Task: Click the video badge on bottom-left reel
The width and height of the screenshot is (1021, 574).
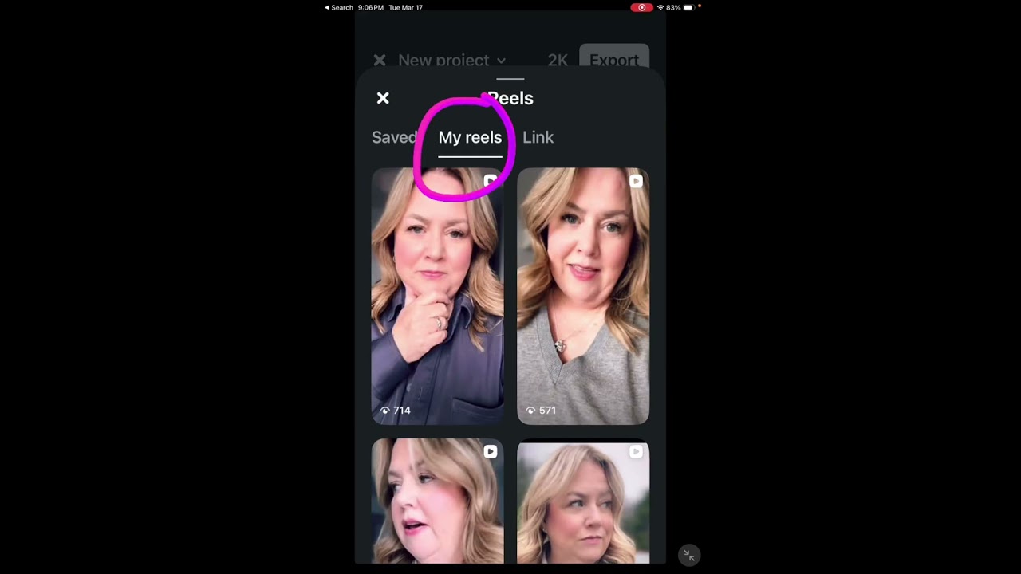Action: coord(491,452)
